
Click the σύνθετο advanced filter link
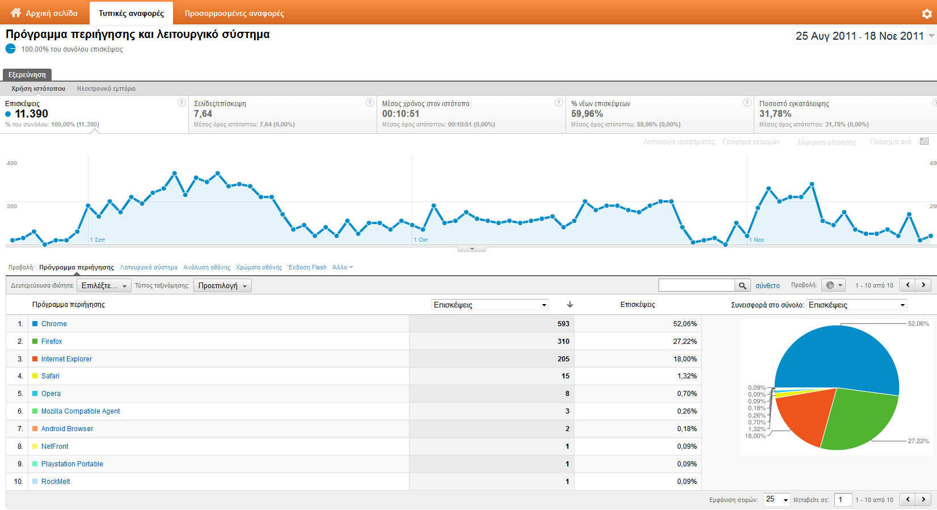click(x=767, y=286)
